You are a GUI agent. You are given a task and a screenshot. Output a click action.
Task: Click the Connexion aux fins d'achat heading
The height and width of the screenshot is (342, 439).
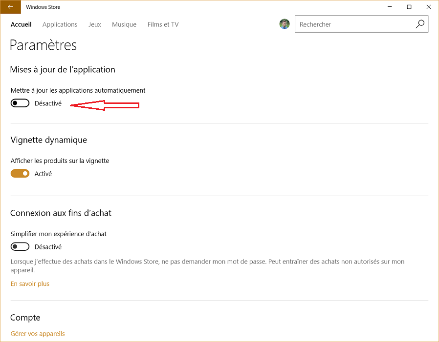coord(61,213)
